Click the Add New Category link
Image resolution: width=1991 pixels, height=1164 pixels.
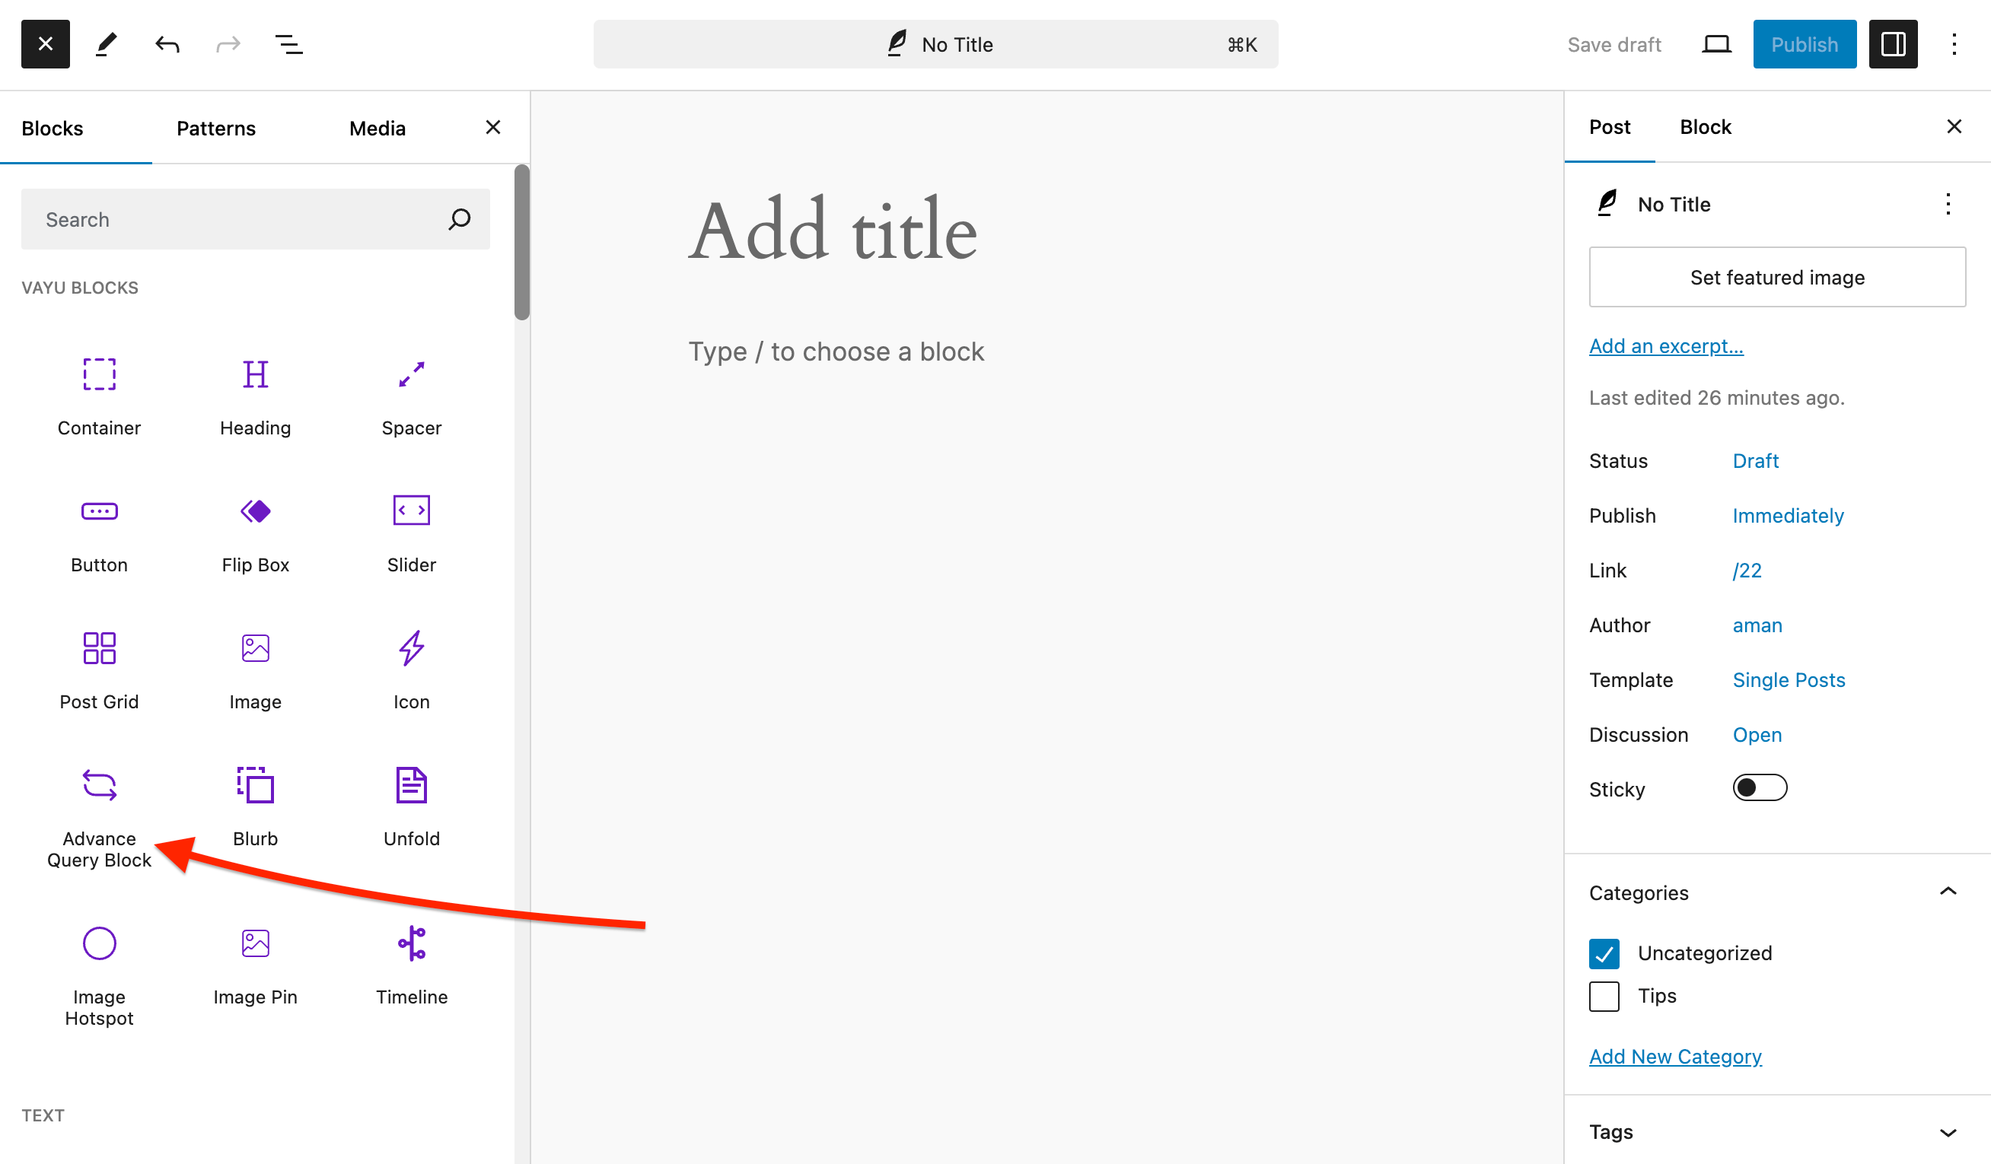pos(1675,1056)
